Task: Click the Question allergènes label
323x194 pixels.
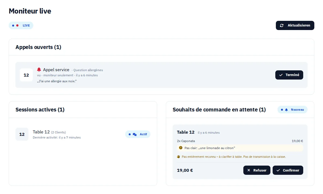Action: (88, 70)
